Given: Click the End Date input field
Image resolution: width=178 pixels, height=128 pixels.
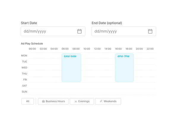Looking at the screenshot, I should pyautogui.click(x=120, y=31).
